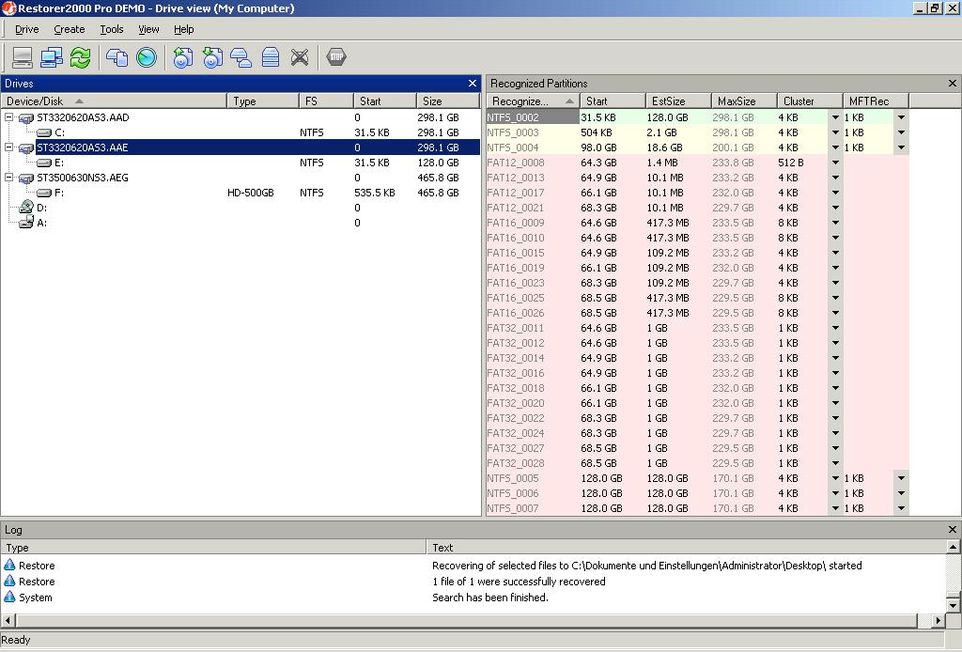Select the NTFS_0006 partition row
The height and width of the screenshot is (652, 962).
[x=698, y=493]
